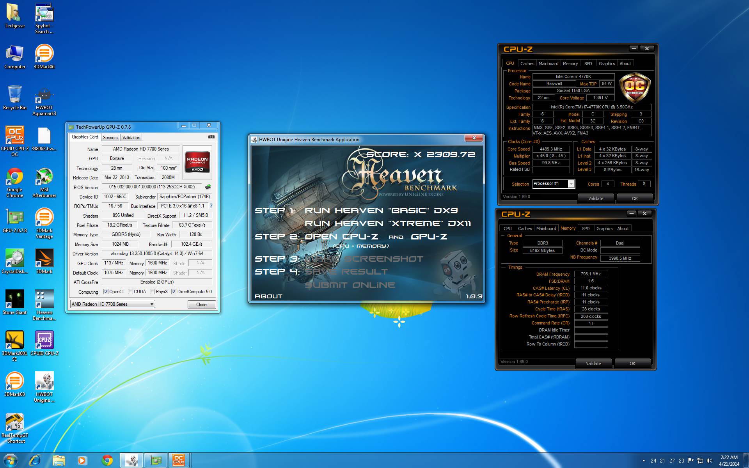Click Validate in bottom CPU-Z window
749x468 pixels.
coord(593,363)
